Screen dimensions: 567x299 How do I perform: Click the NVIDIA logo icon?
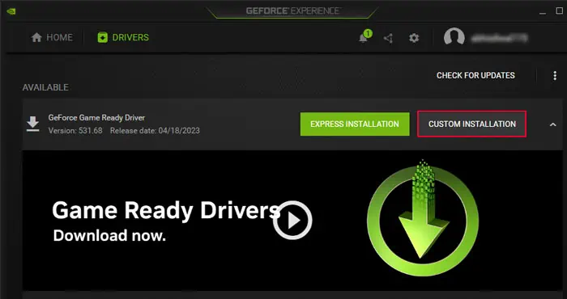(x=11, y=11)
